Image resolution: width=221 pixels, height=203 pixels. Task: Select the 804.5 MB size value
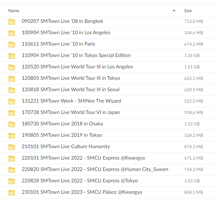[x=194, y=192]
